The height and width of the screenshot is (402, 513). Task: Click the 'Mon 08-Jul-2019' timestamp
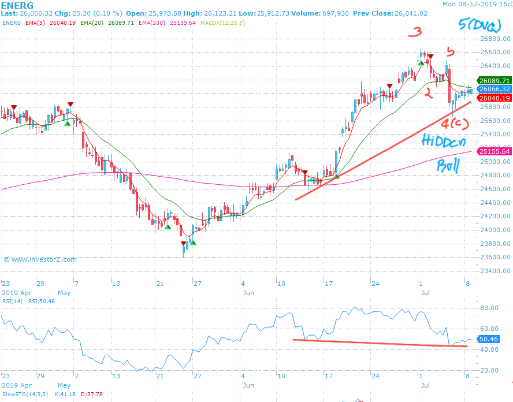[471, 4]
